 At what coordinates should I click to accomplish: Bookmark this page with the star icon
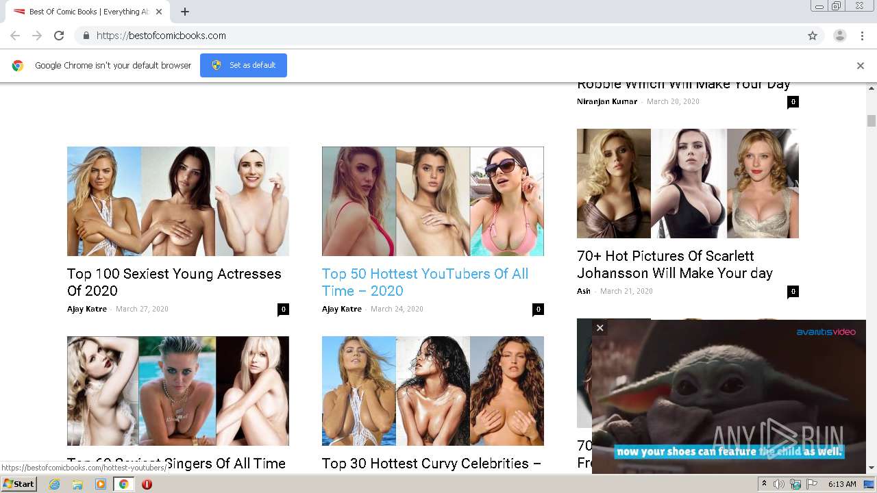(x=813, y=36)
